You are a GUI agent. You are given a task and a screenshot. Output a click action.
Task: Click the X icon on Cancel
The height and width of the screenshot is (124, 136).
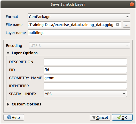tap(94, 117)
